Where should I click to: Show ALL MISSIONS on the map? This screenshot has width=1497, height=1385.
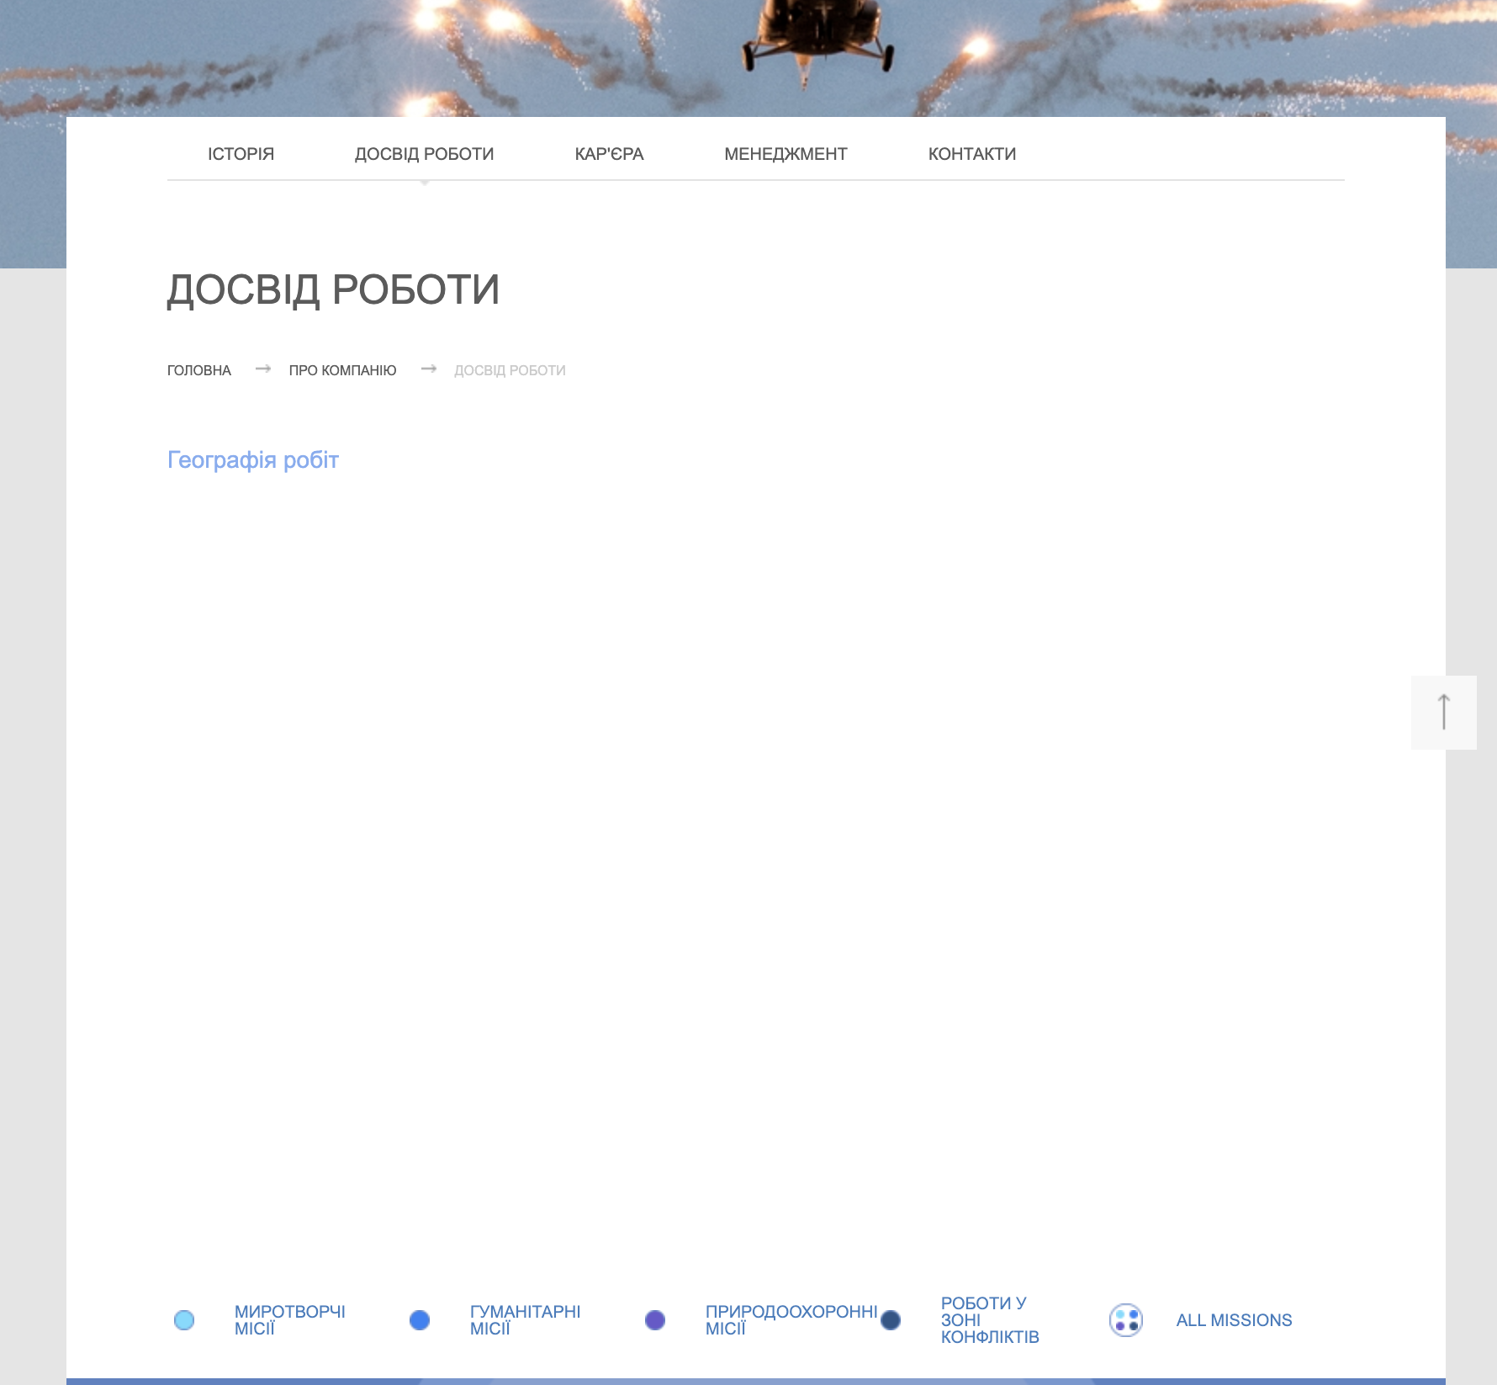[x=1234, y=1320]
